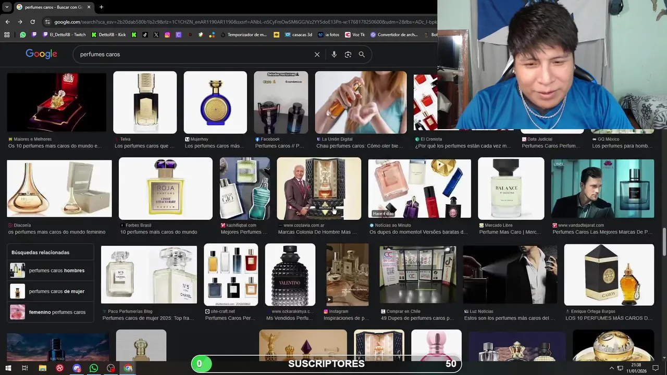The image size is (667, 375).
Task: Select related search perfumes caros hombres
Action: [x=50, y=270]
